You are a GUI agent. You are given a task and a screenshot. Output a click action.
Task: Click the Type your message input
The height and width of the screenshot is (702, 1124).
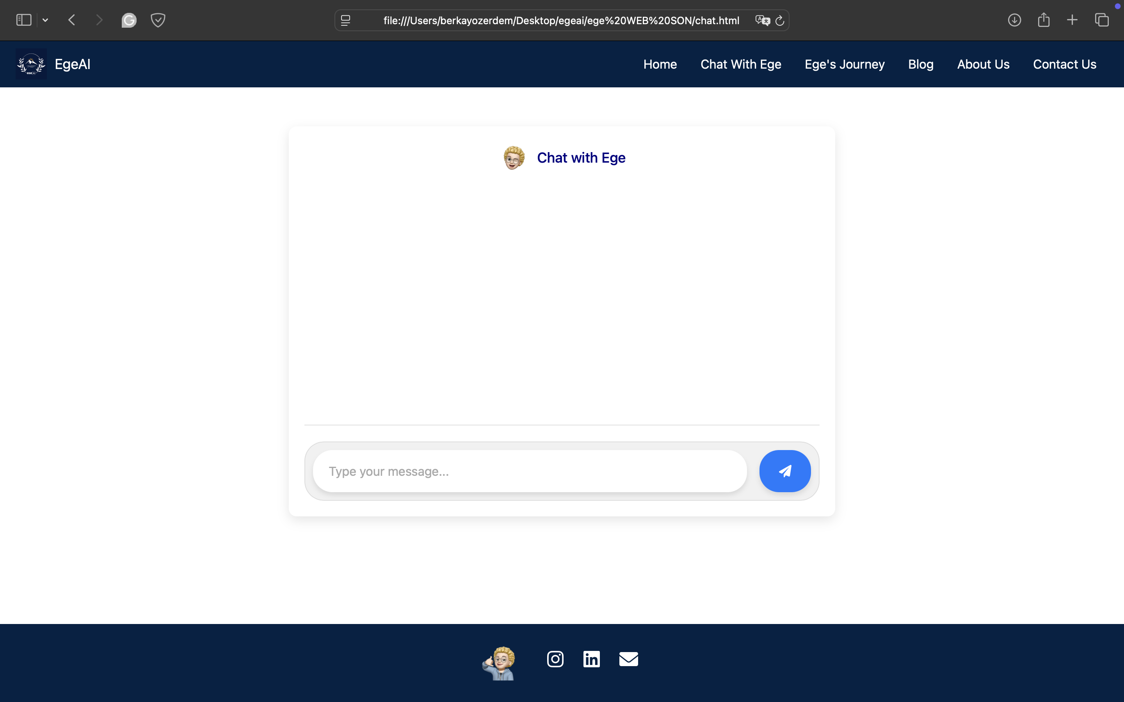530,471
